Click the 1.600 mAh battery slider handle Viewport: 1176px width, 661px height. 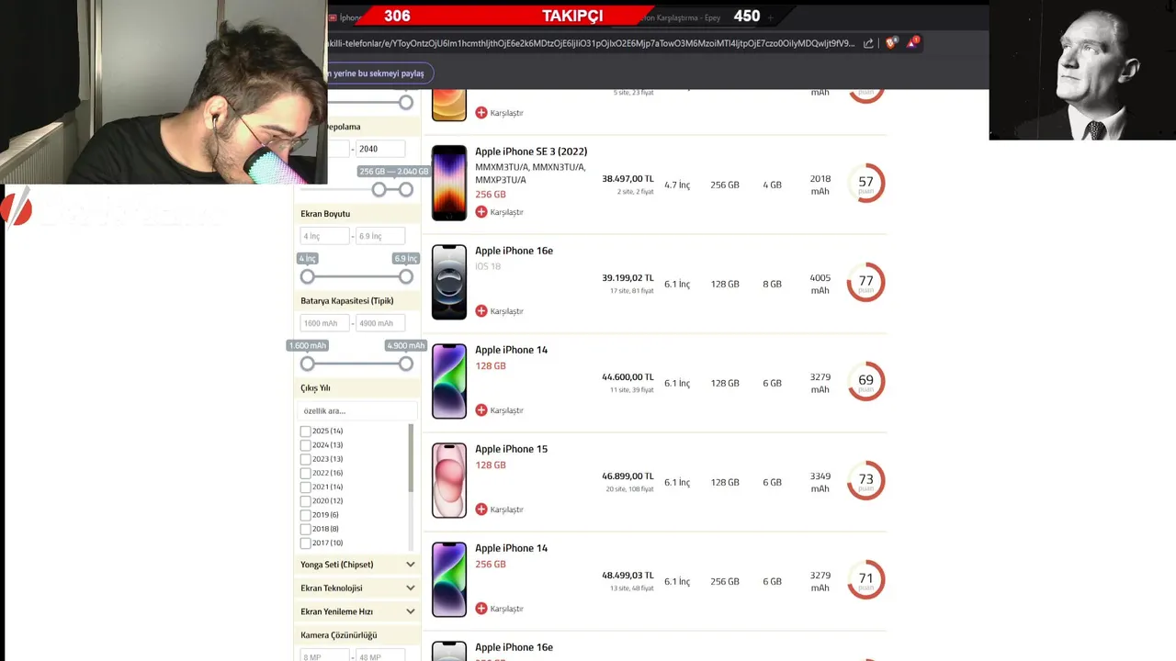click(x=308, y=364)
